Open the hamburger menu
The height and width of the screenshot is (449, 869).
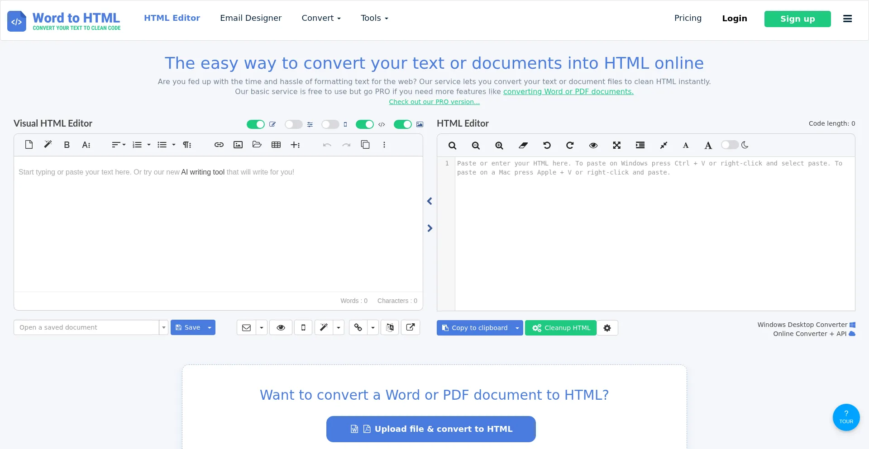(x=848, y=19)
